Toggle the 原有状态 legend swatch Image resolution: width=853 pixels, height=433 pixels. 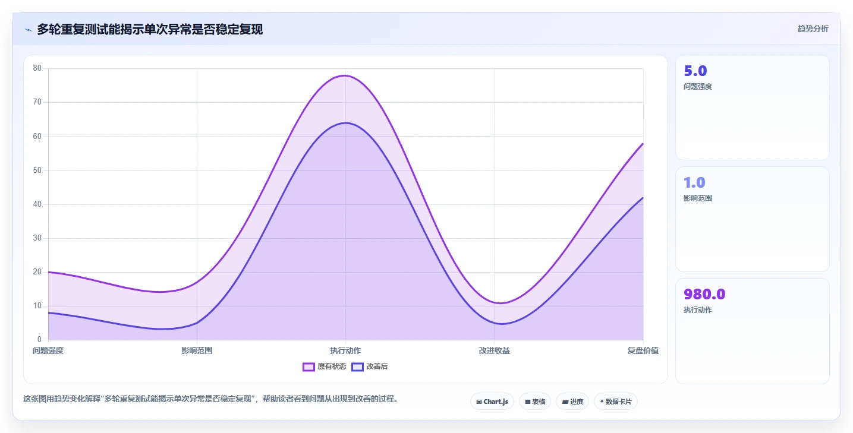pos(309,366)
